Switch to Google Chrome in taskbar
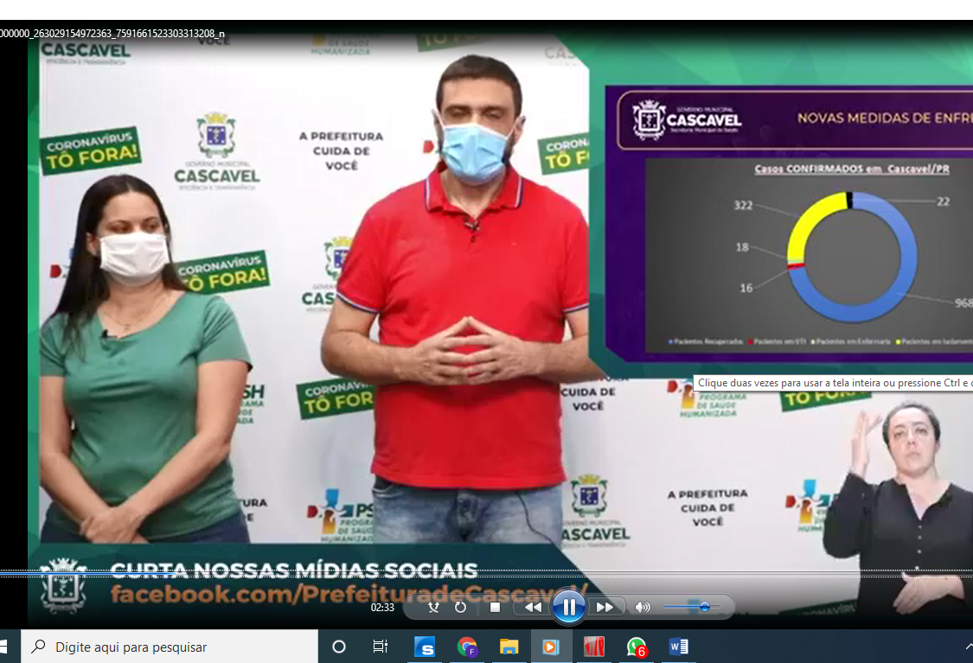The image size is (973, 663). (467, 647)
